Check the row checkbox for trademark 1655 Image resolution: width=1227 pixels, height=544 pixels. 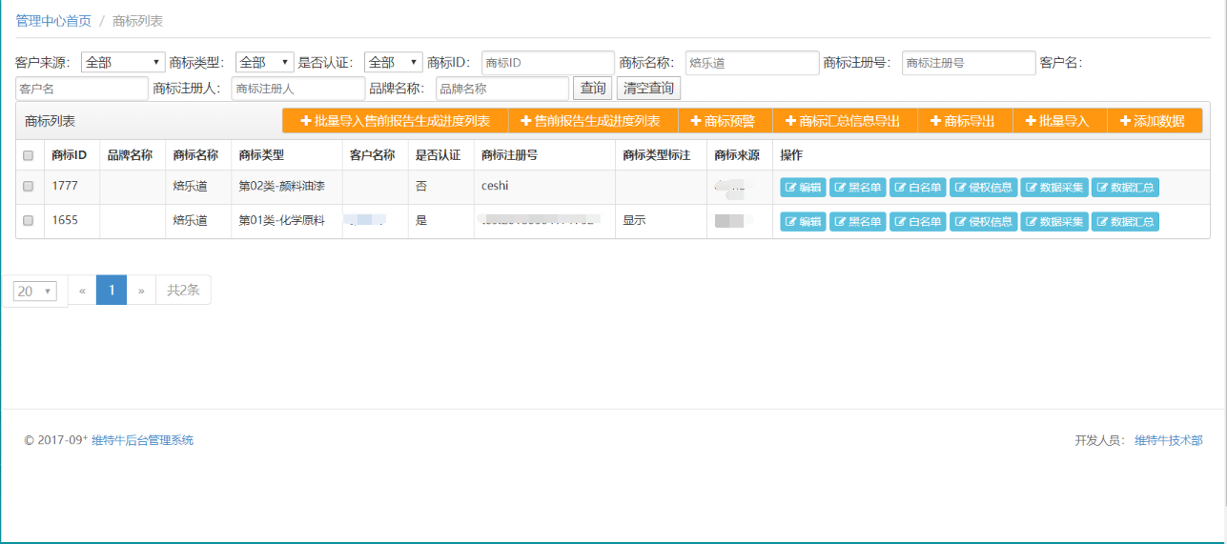point(28,221)
